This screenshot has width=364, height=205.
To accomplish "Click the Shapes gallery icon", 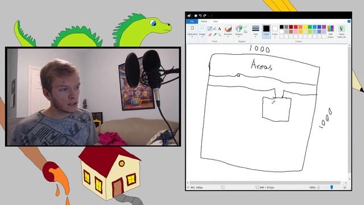I will tap(239, 28).
